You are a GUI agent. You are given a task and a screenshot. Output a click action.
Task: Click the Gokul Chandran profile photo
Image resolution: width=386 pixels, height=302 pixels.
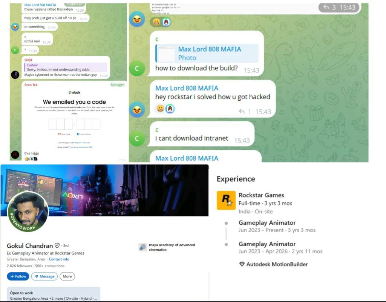tap(28, 212)
